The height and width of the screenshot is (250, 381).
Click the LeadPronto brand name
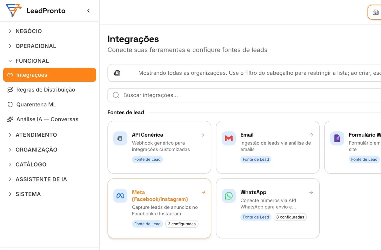(46, 11)
